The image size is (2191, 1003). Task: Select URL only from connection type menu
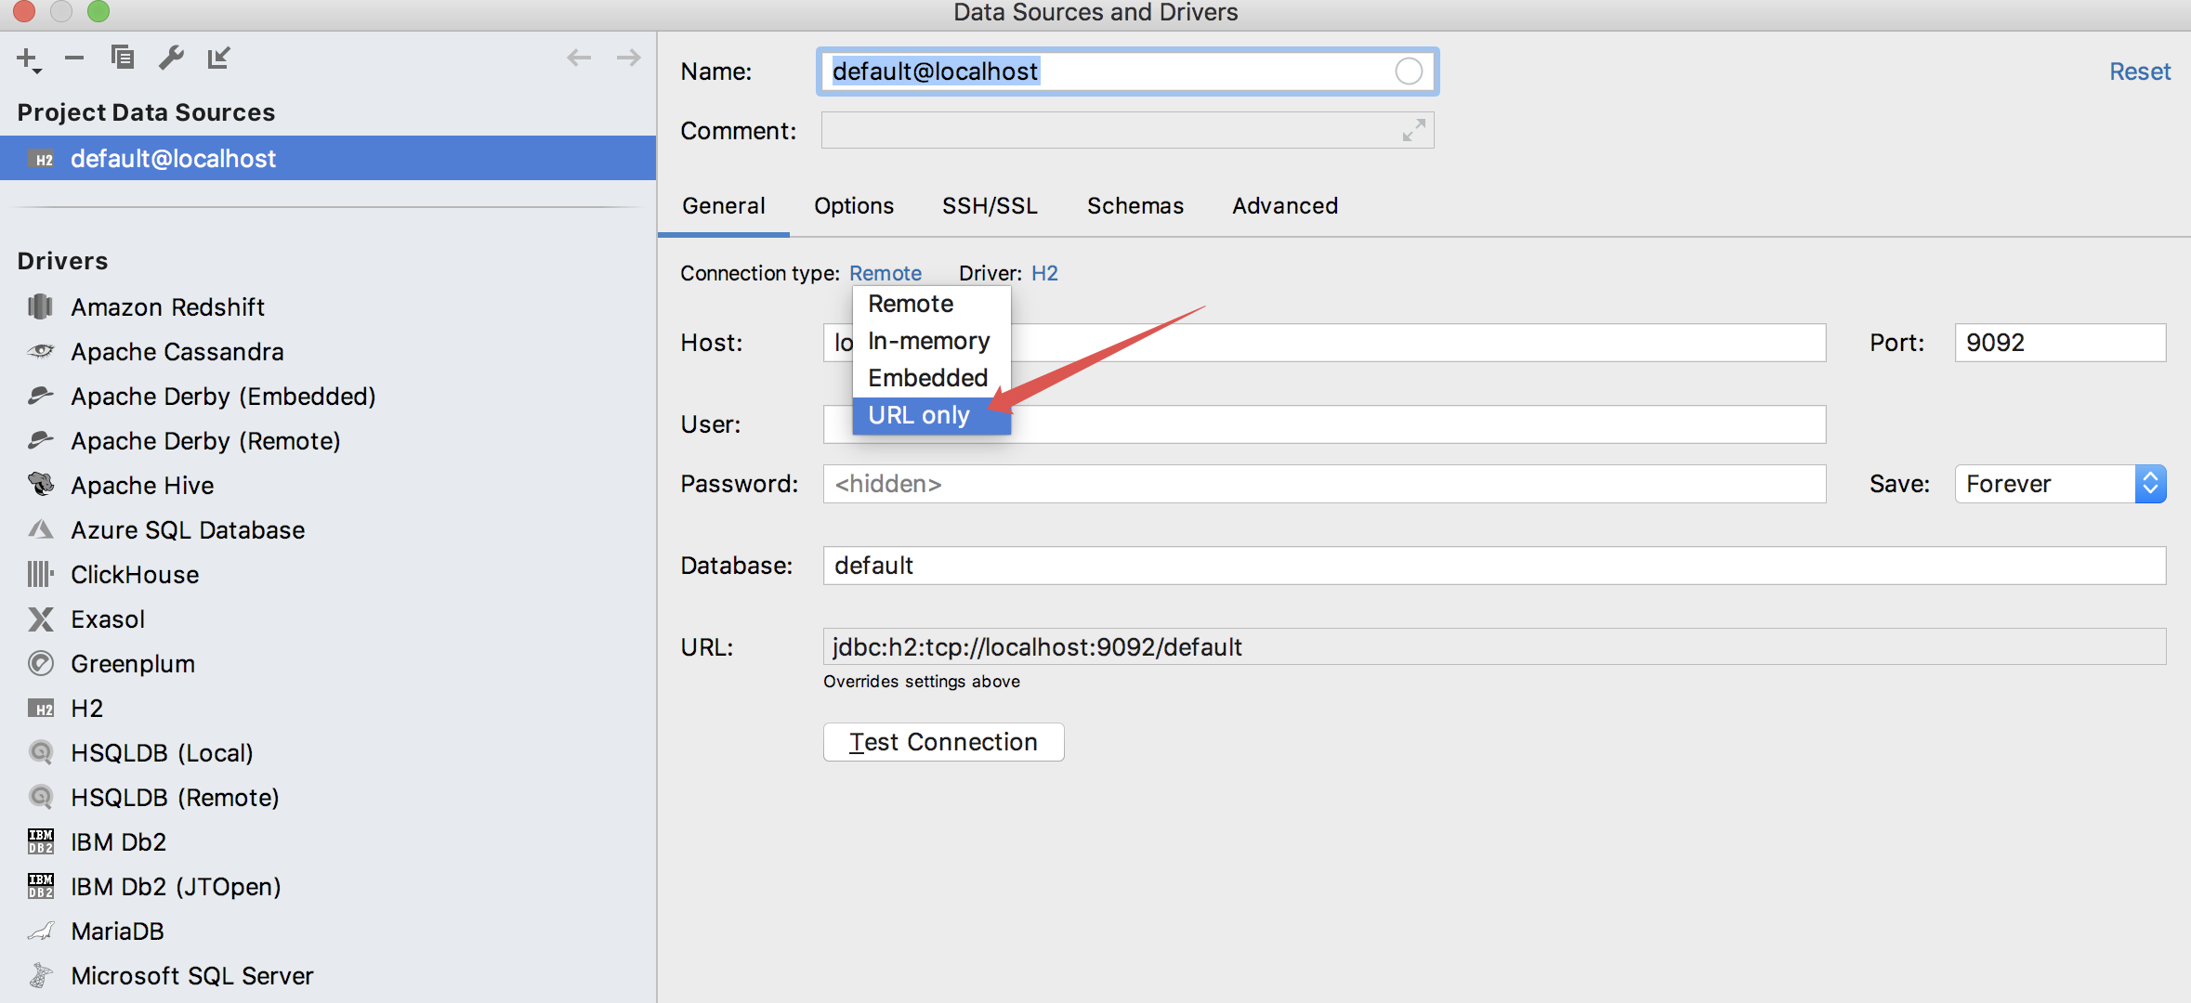click(918, 415)
